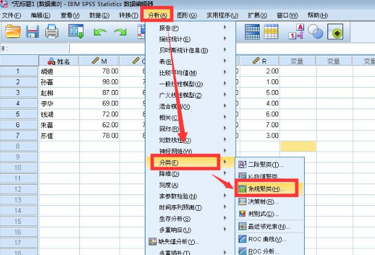Click the TwoStep cluster icon 二阶聚类
375x255 pixels.
point(242,164)
